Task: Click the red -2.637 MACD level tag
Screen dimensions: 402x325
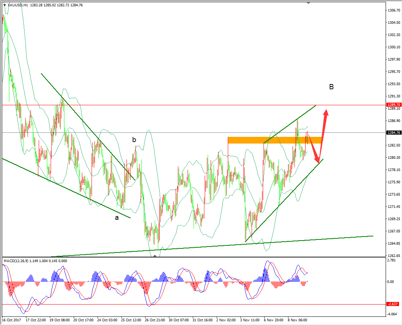Action: [x=393, y=304]
